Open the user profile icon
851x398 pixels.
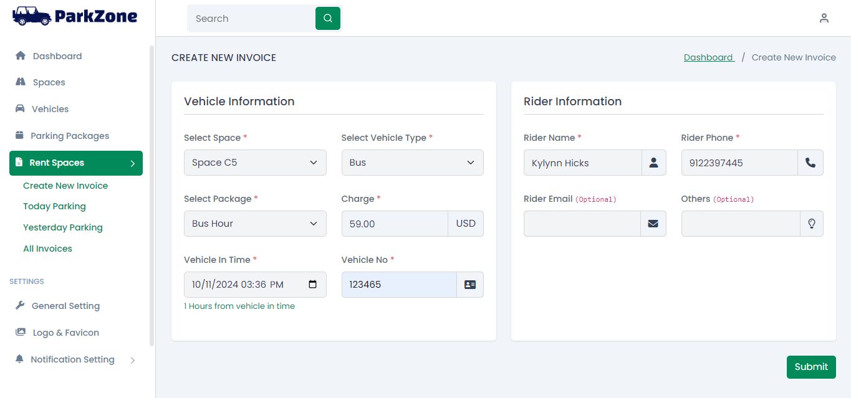pyautogui.click(x=824, y=19)
